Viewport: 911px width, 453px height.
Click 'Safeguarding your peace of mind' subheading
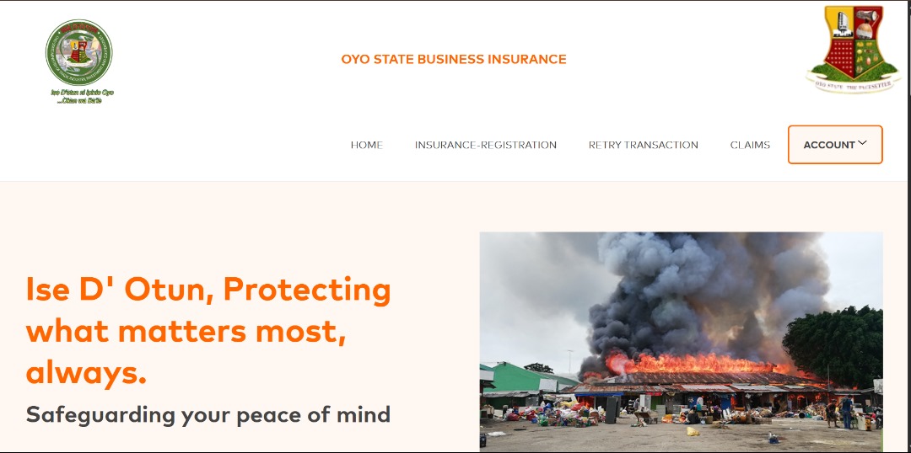pyautogui.click(x=208, y=415)
